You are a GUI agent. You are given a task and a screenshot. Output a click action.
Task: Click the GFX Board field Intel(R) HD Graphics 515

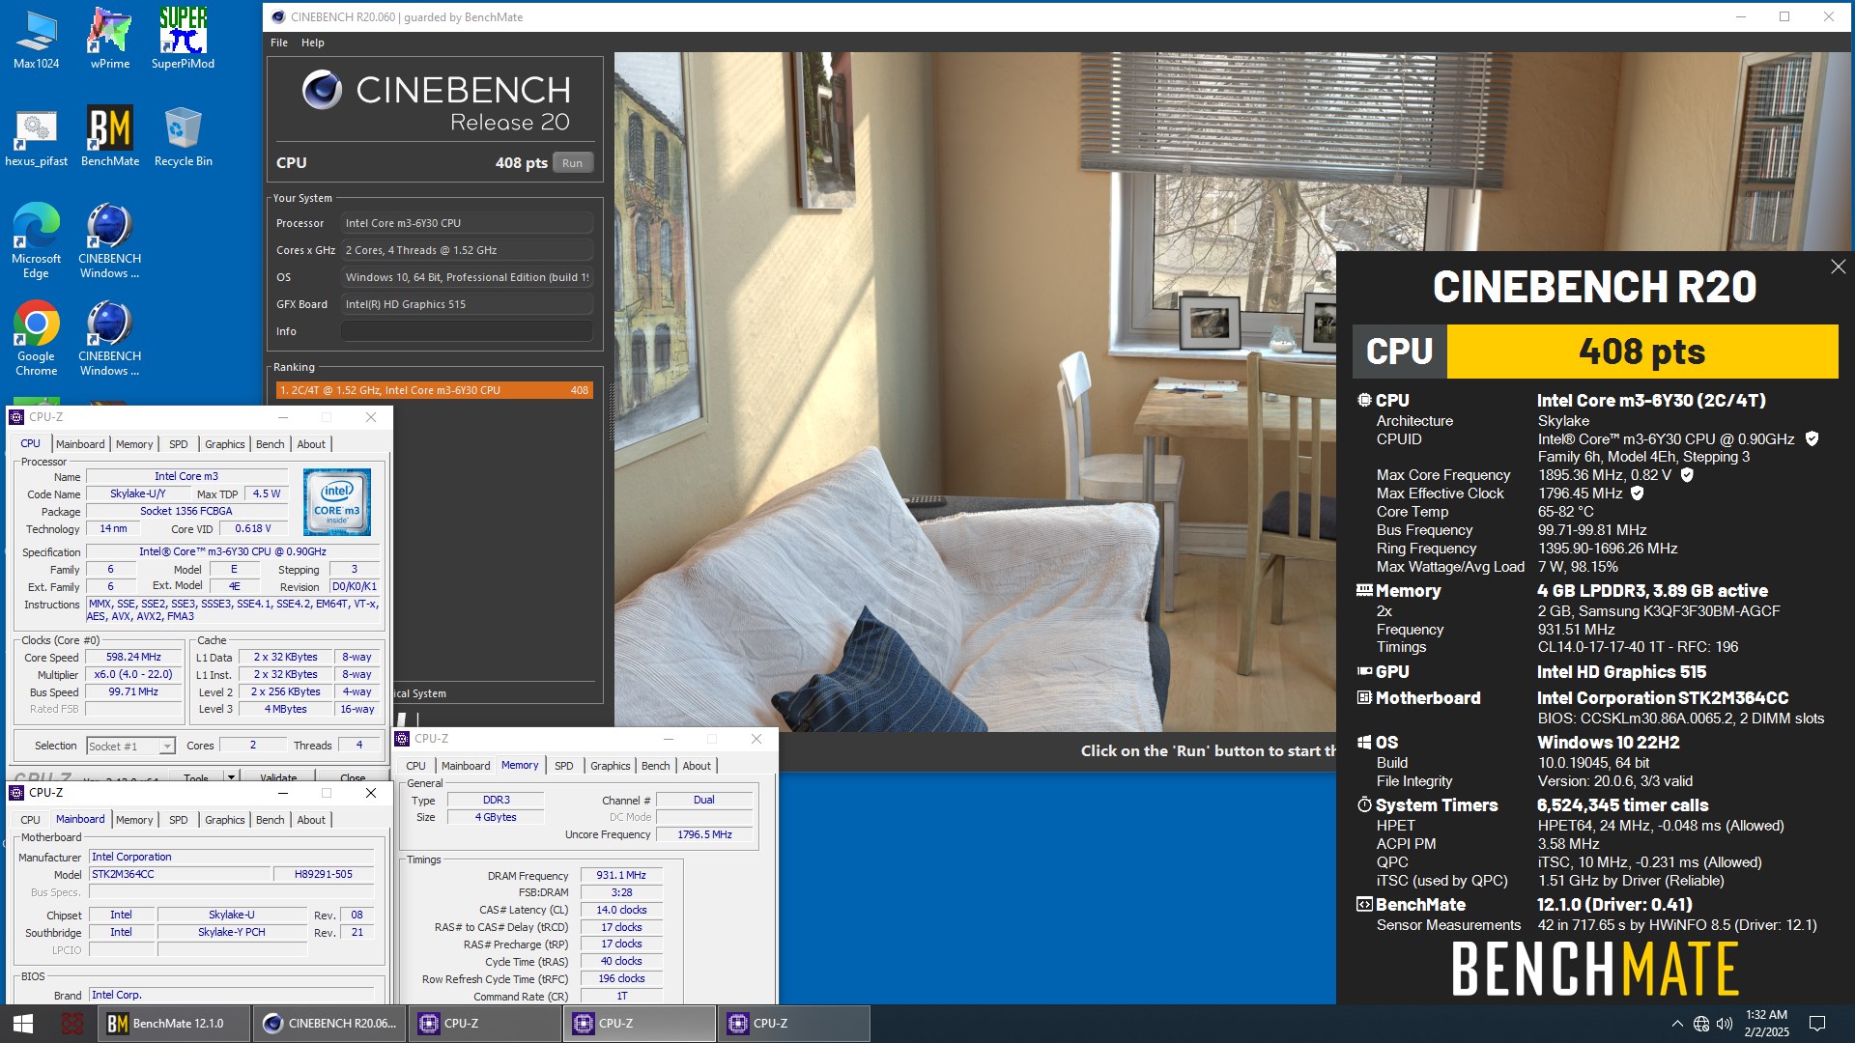(467, 304)
